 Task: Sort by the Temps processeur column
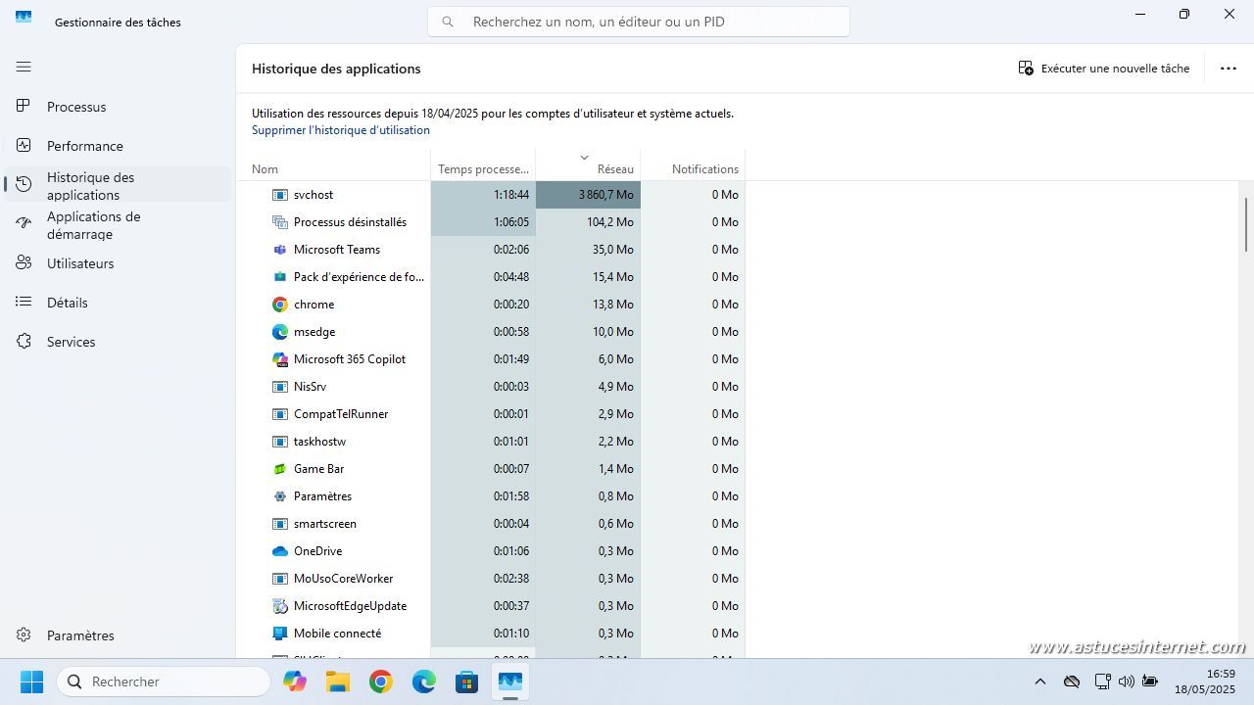point(483,164)
